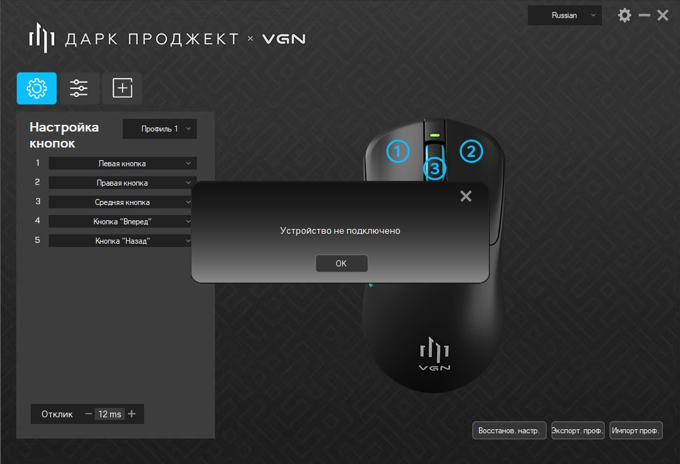Click the 12 ms response value field
Viewport: 680px width, 464px height.
[x=109, y=414]
